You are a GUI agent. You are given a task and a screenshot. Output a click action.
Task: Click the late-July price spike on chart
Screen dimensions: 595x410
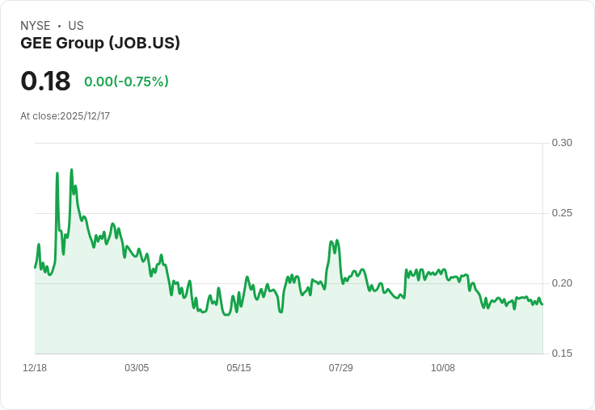(x=334, y=242)
